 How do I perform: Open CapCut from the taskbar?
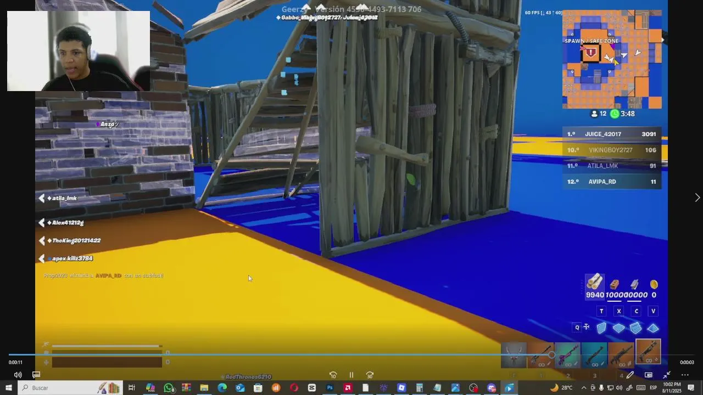point(312,388)
